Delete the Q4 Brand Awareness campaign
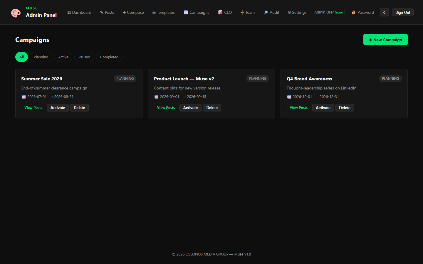423x264 pixels. click(345, 108)
